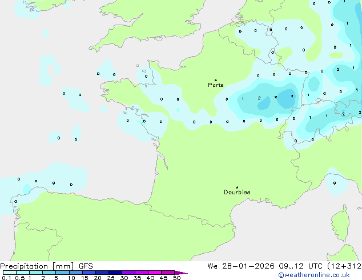
Task: Click the GFS model label
Action: tap(86, 266)
